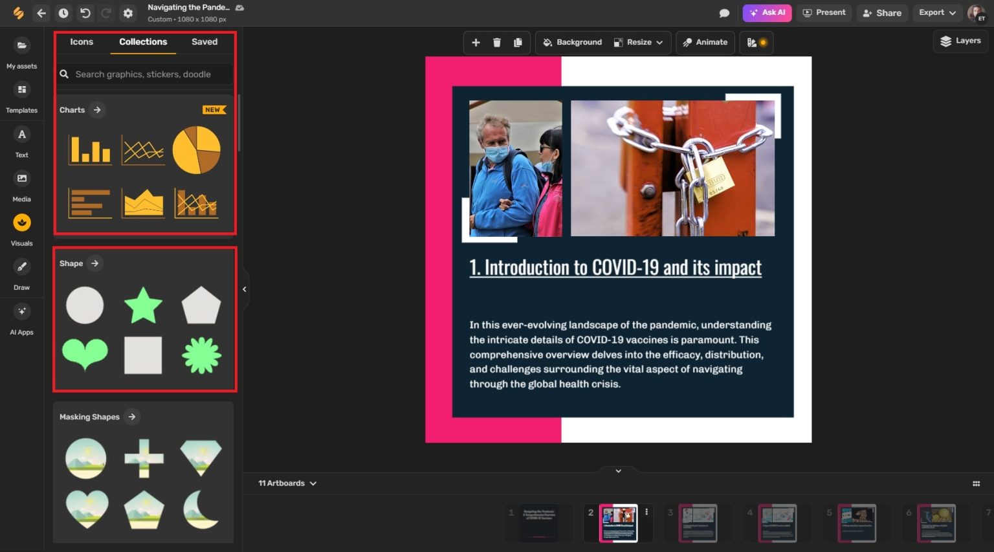The height and width of the screenshot is (552, 994).
Task: Switch to the Icons tab
Action: coord(82,41)
